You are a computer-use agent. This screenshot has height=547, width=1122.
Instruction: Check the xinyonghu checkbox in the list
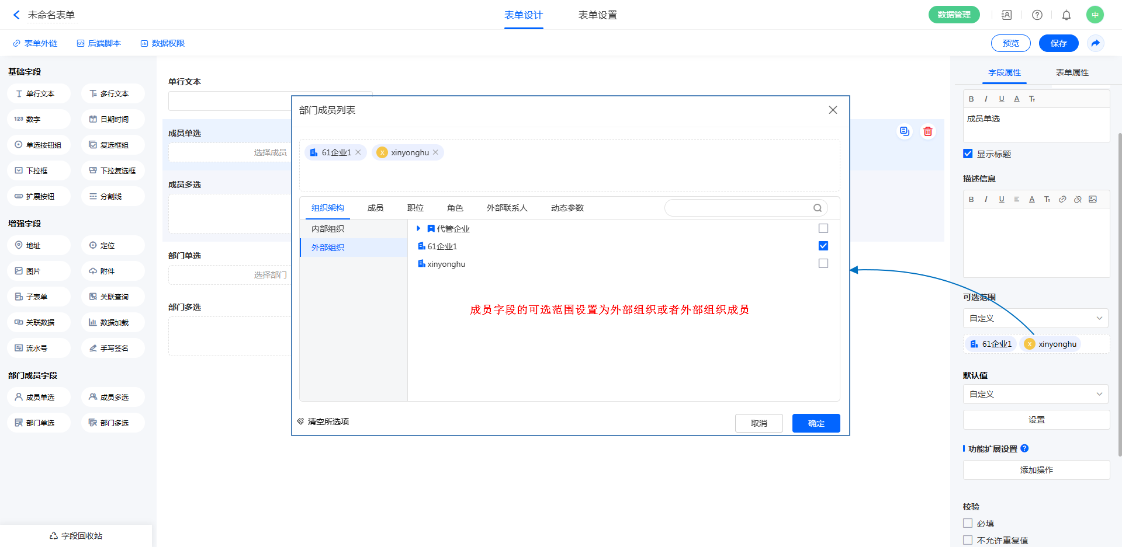pyautogui.click(x=823, y=263)
